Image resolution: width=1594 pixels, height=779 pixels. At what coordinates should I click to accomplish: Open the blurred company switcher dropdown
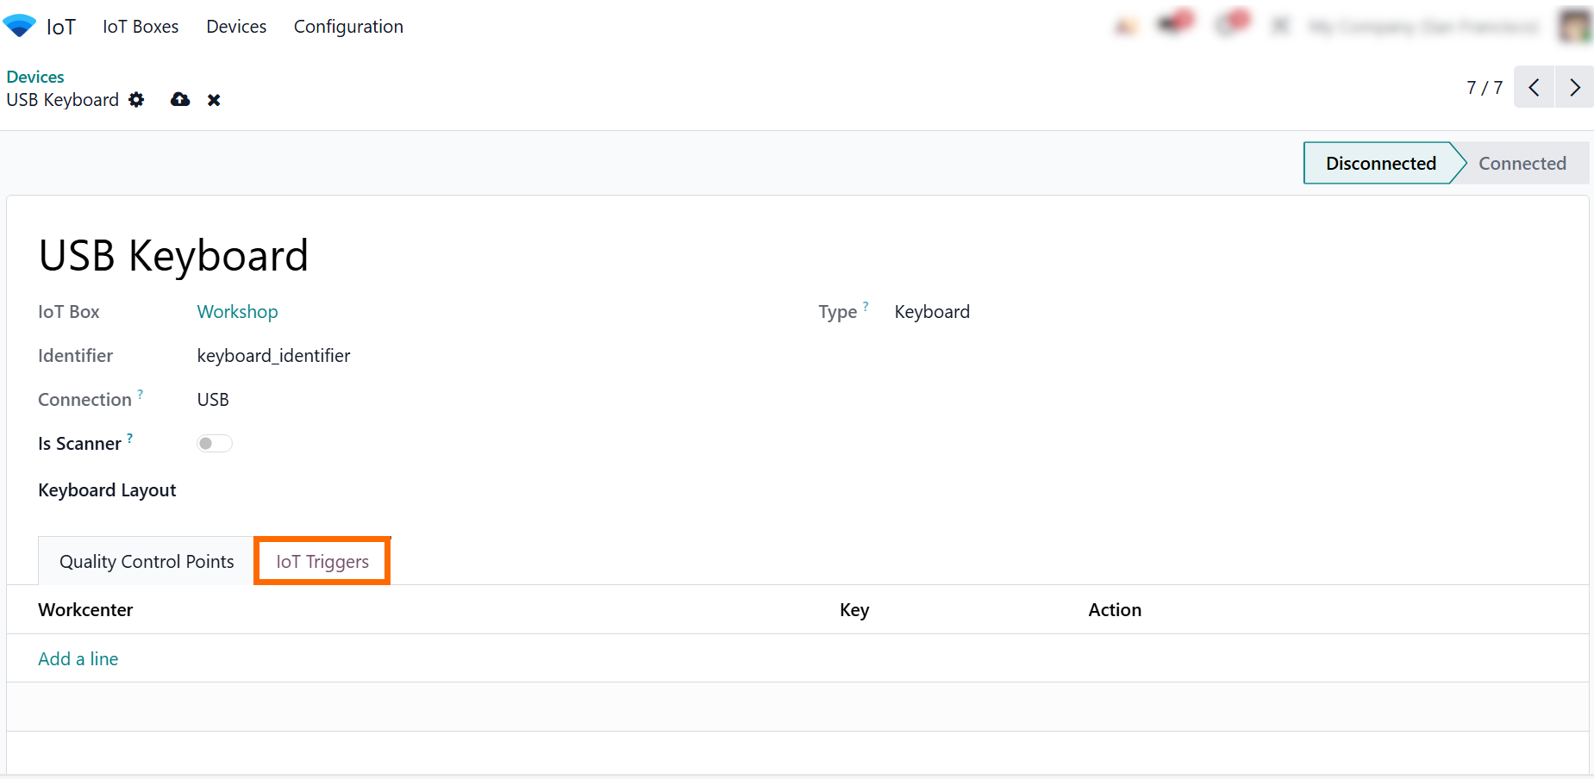click(1422, 27)
